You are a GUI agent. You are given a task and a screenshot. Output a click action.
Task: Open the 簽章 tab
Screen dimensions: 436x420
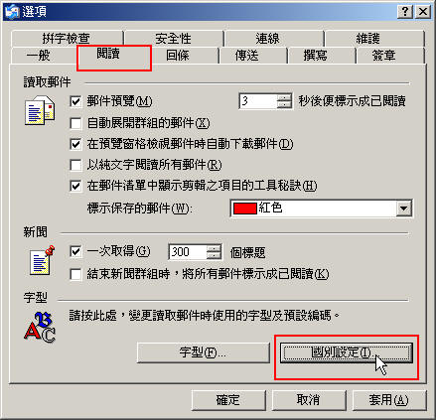[384, 55]
